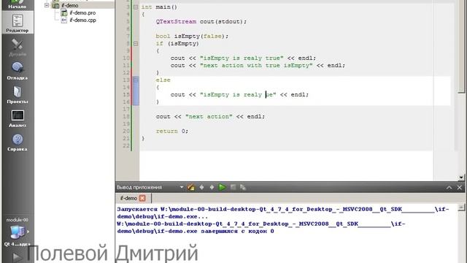
Task: Select the if-demo project root
Action: pos(70,5)
